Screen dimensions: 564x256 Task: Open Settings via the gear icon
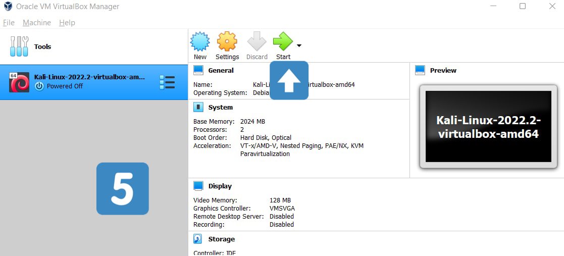tap(227, 41)
